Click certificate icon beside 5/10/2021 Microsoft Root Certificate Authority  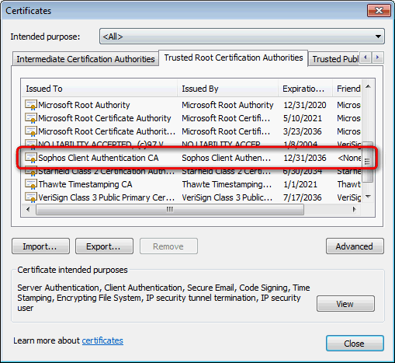(31, 118)
